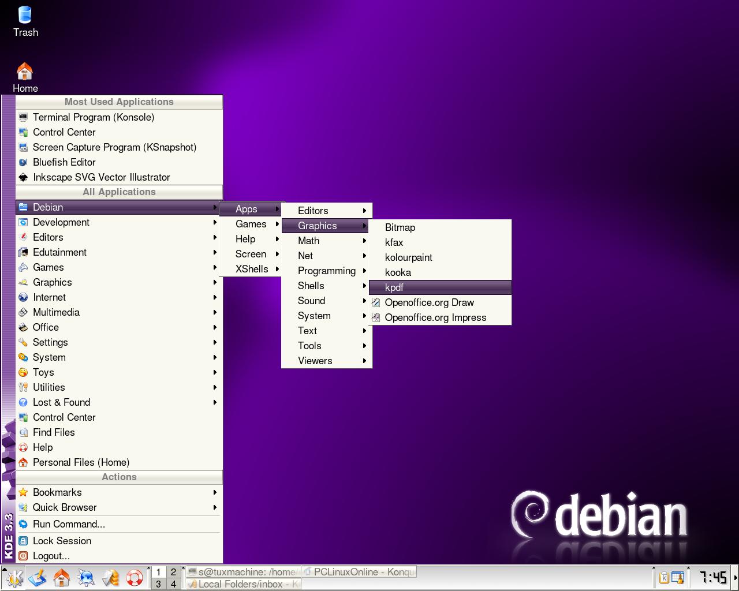This screenshot has height=591, width=739.
Task: Click the KOrganizer reminder tray icon
Action: pyautogui.click(x=678, y=578)
